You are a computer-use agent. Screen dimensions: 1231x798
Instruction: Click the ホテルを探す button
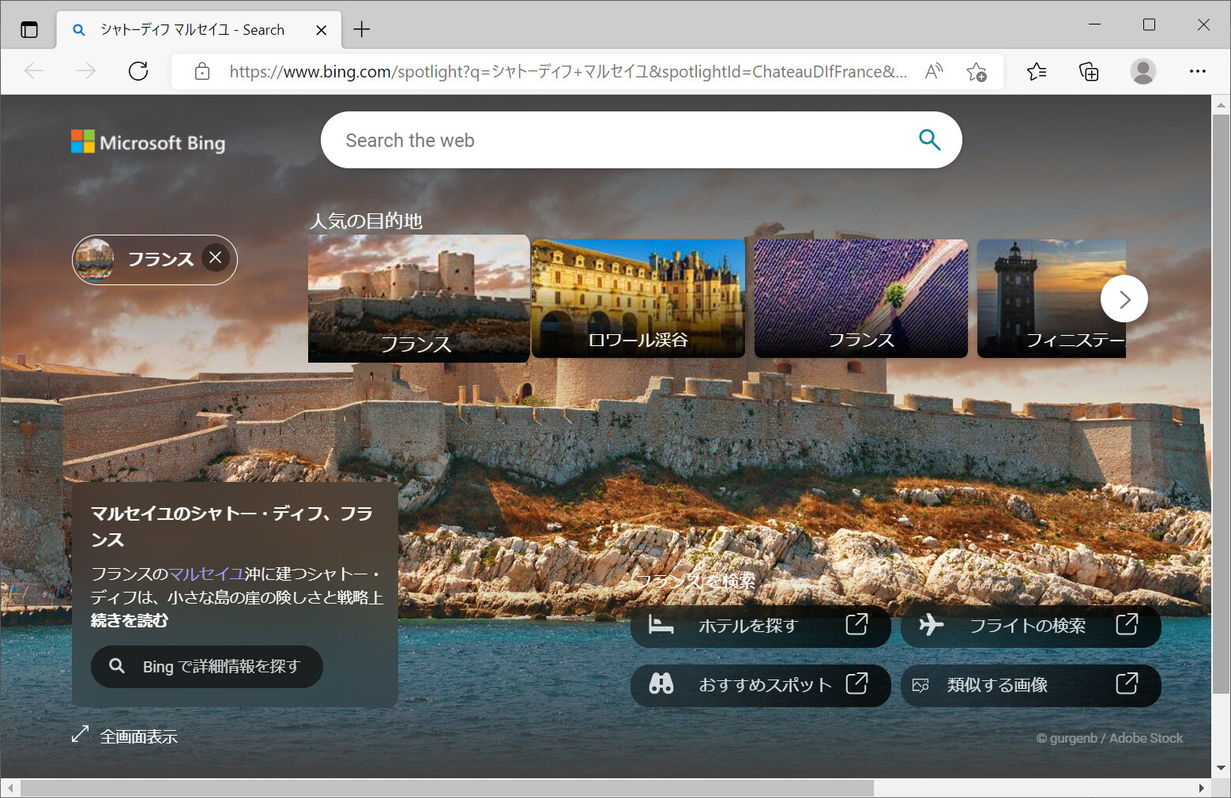pyautogui.click(x=759, y=626)
